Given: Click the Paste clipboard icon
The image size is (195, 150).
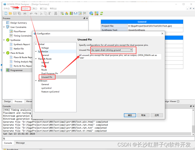Looking at the screenshot, I should (x=50, y=13).
